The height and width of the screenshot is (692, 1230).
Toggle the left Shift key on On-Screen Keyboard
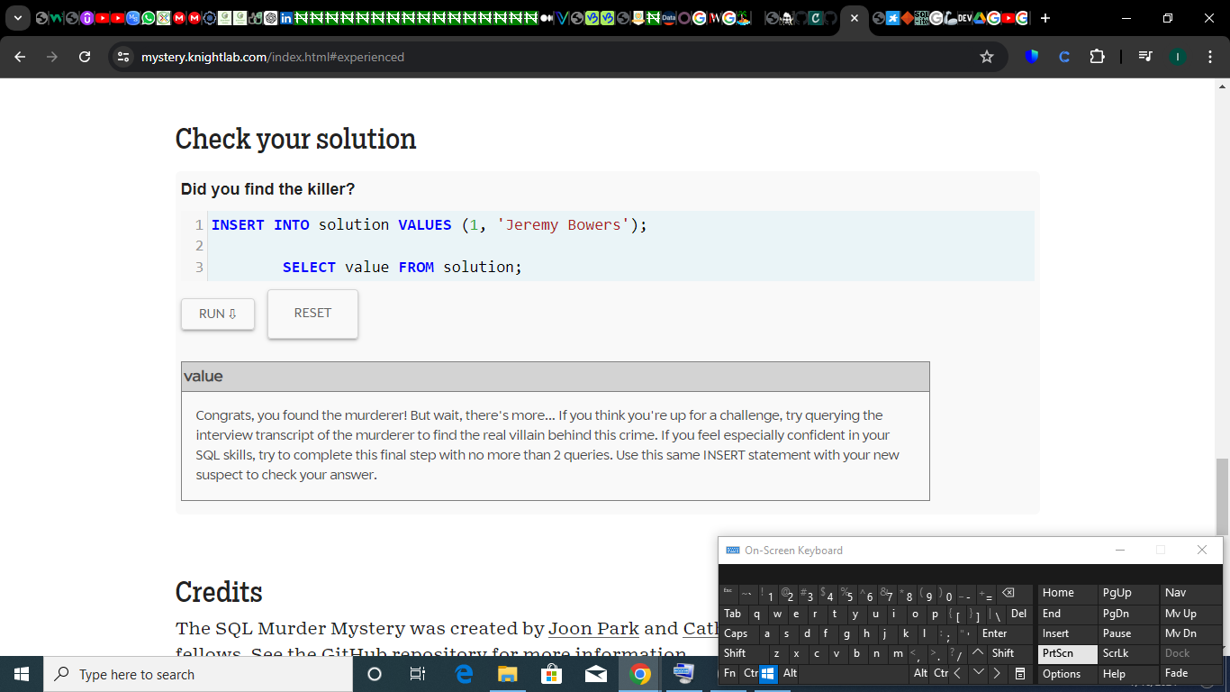tap(743, 653)
